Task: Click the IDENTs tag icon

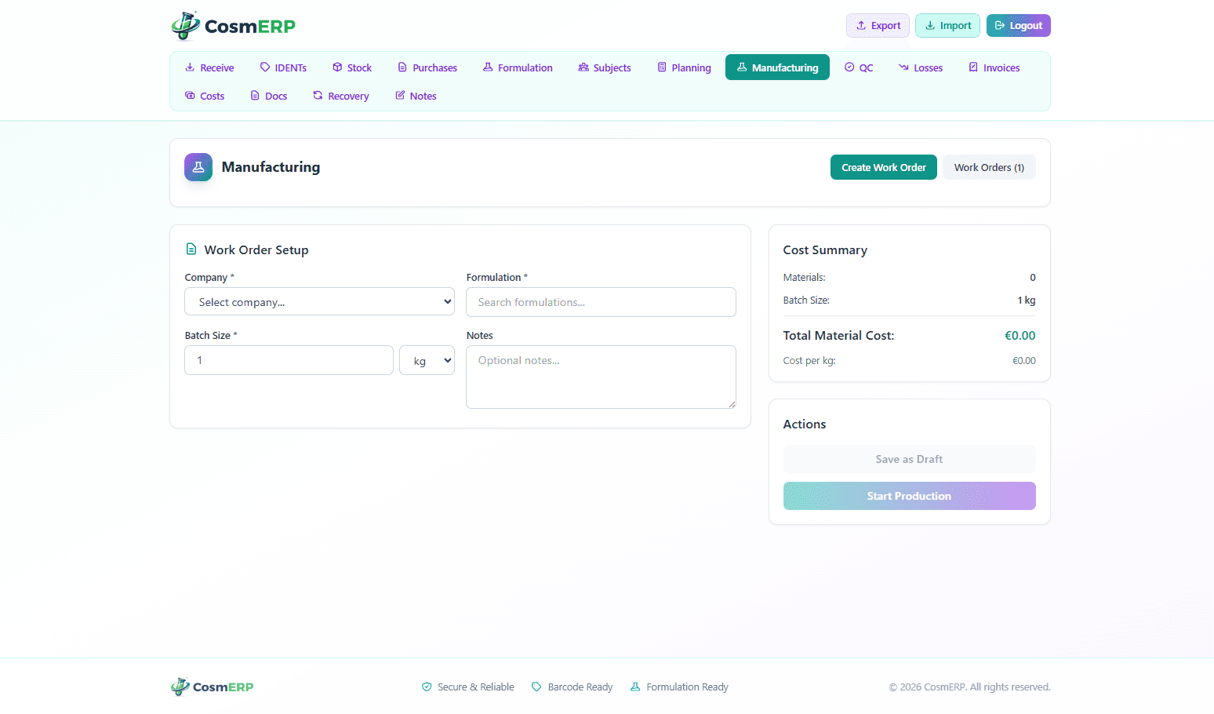Action: 265,67
